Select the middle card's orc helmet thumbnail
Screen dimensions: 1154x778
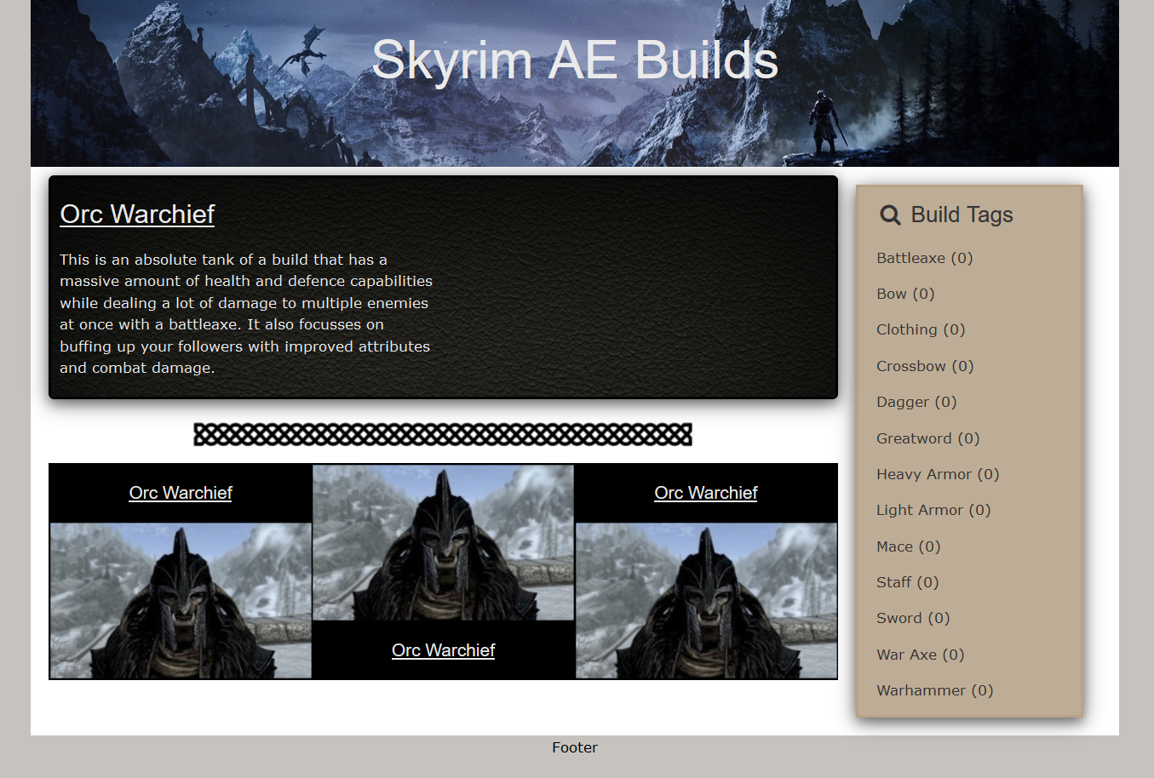pos(443,543)
